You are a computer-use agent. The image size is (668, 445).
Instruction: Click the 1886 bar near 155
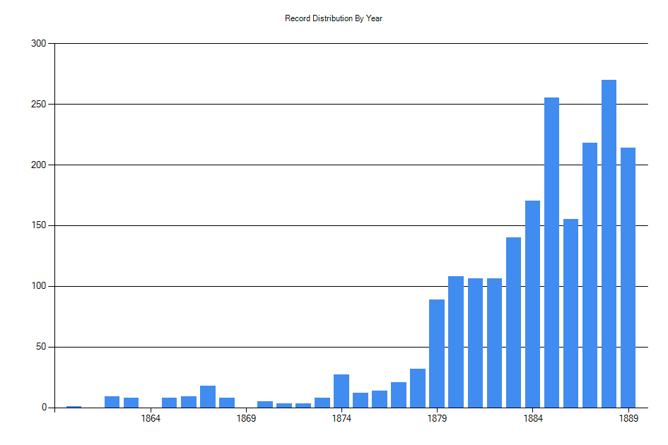coord(570,313)
